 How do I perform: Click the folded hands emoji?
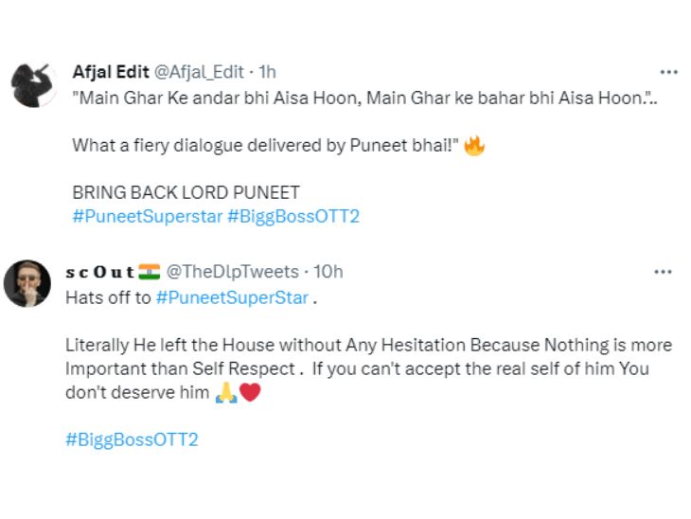(x=225, y=393)
